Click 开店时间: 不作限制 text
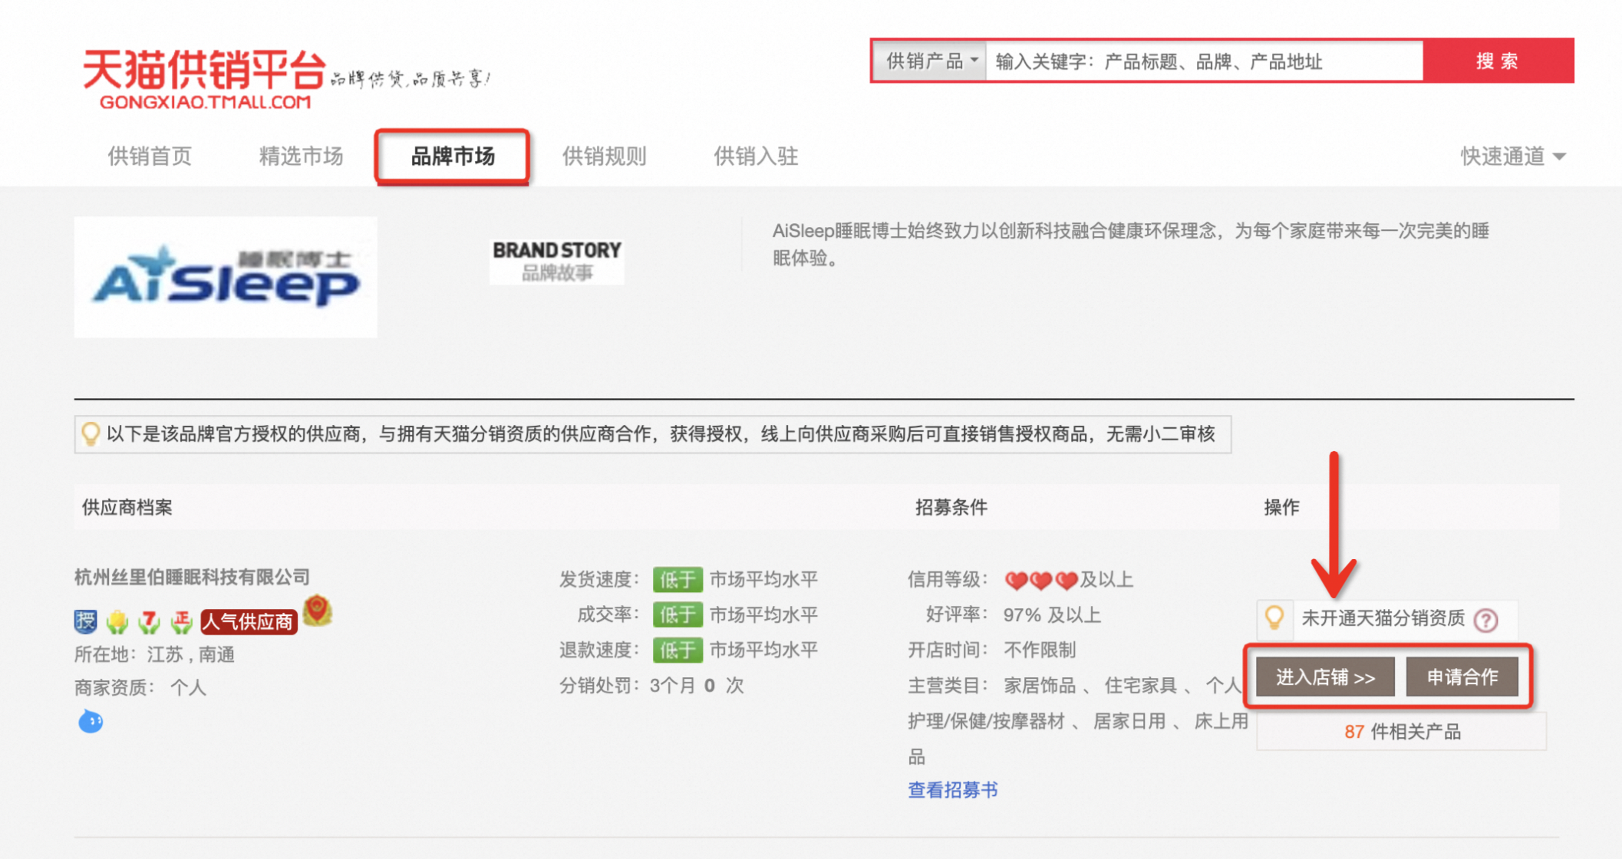Screen dimensions: 1622x859 992,650
